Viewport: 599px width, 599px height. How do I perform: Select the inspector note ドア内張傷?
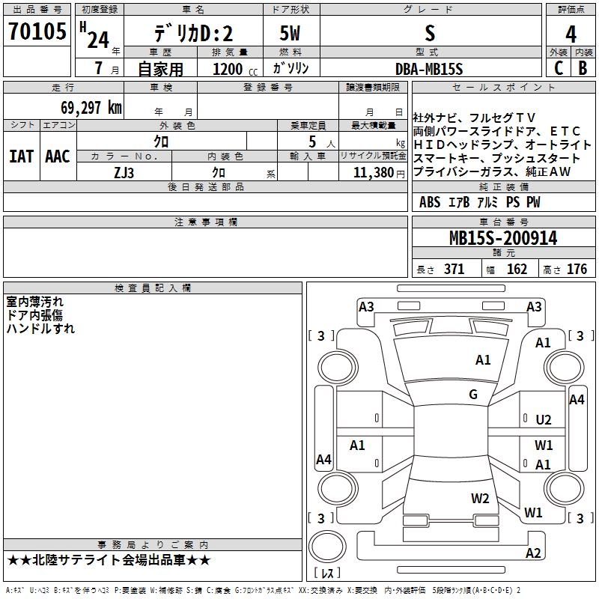(x=34, y=315)
